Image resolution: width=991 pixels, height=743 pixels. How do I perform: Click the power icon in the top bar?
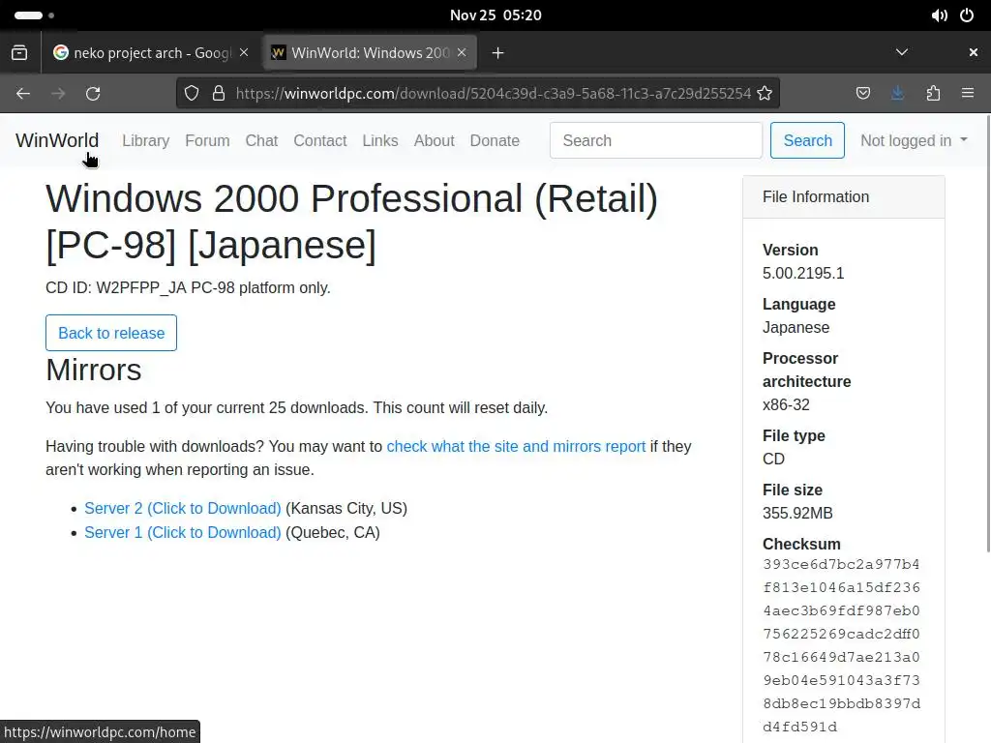click(967, 15)
